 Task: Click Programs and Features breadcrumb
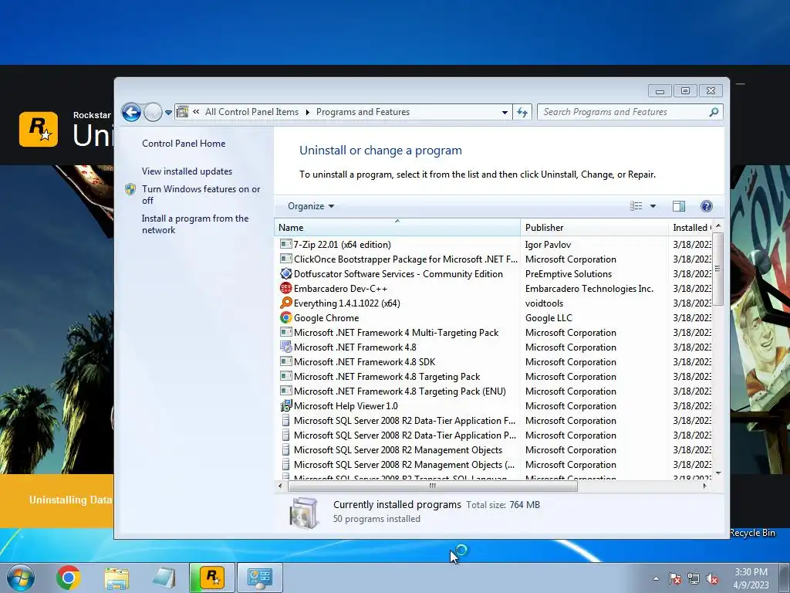(363, 112)
